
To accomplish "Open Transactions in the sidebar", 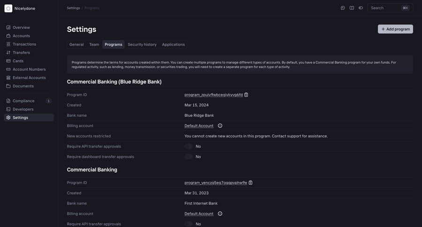I will [29, 44].
